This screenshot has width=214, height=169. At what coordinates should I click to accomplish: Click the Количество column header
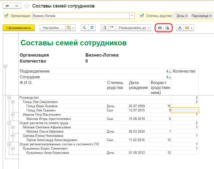[185, 82]
